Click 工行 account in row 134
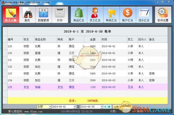174x115 pixels. pyautogui.click(x=72, y=80)
